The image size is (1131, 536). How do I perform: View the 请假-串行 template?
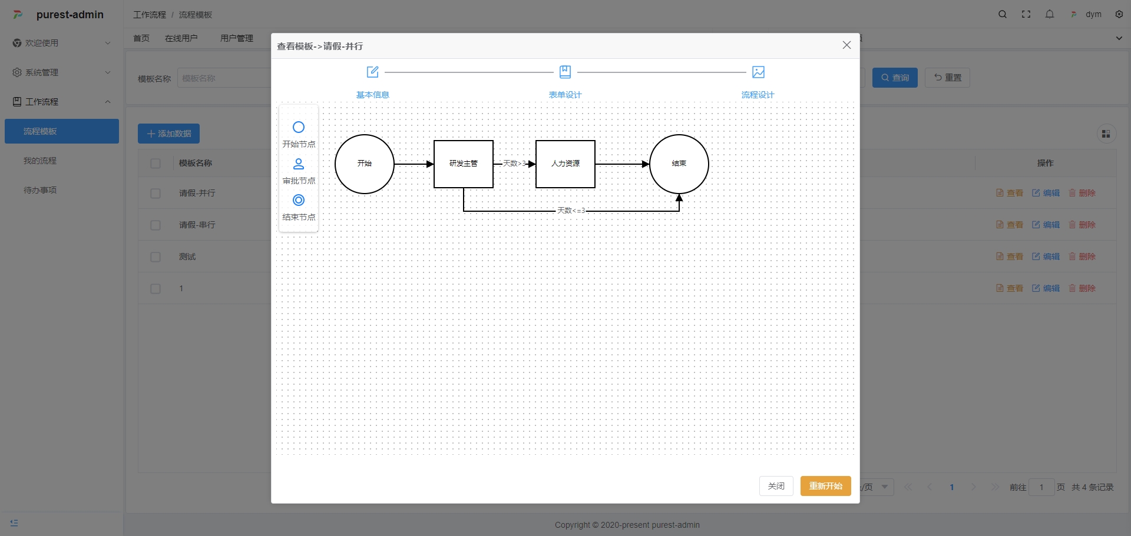[1010, 225]
